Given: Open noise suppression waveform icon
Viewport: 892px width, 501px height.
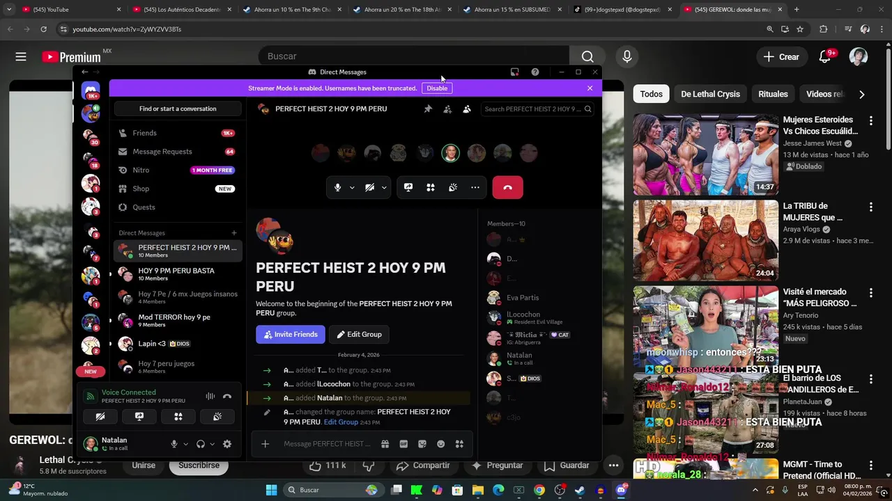Looking at the screenshot, I should (210, 397).
